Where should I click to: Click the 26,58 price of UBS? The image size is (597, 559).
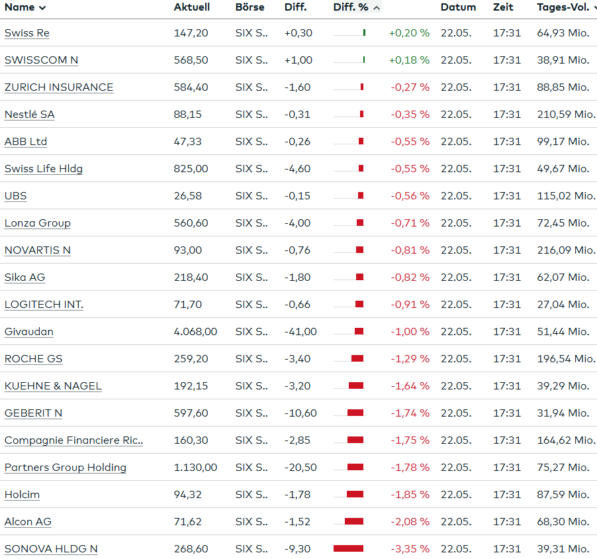tap(188, 196)
